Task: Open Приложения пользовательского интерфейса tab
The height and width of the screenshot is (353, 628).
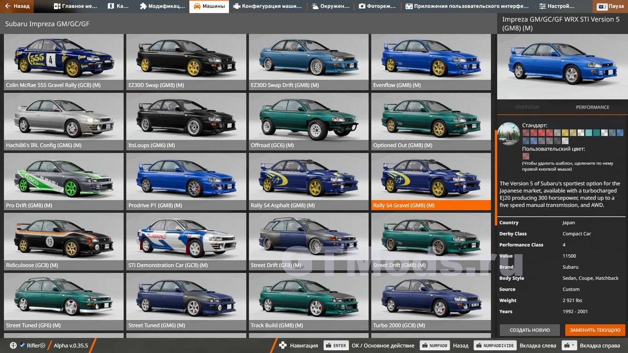Action: tap(467, 6)
